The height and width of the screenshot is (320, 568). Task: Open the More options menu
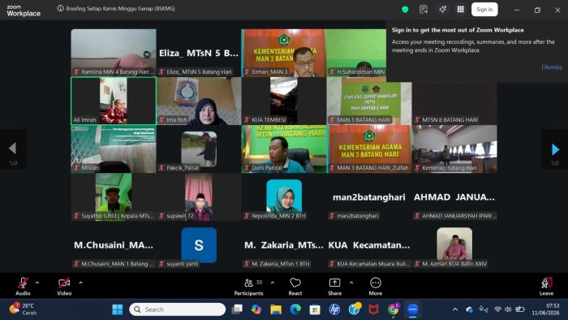(376, 287)
